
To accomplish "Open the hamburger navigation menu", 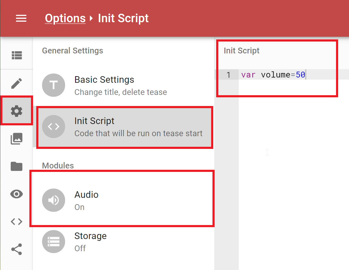I will pyautogui.click(x=21, y=19).
